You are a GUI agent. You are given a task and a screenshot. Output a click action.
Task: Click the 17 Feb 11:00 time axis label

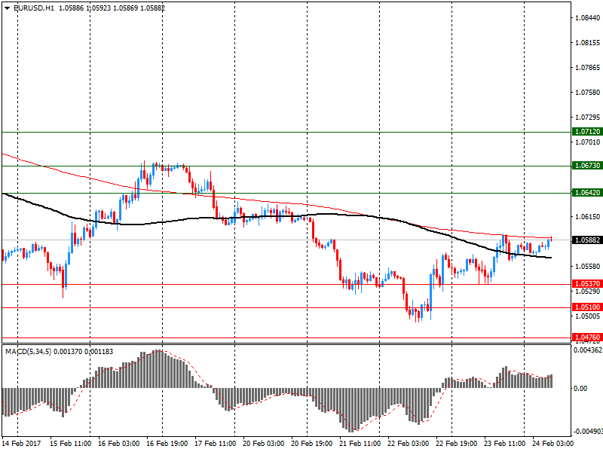click(216, 444)
